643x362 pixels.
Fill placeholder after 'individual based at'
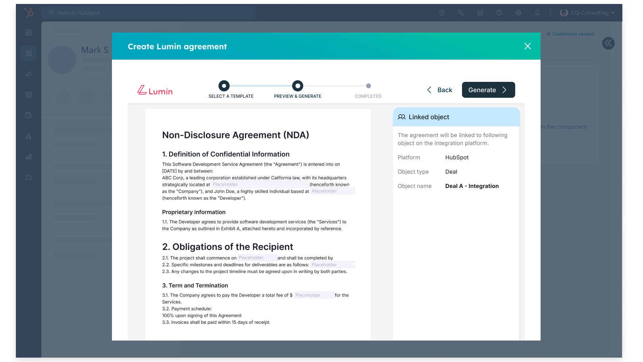(333, 191)
